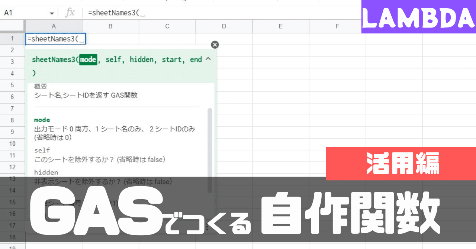Click the start parameter in the signature
Image resolution: width=476 pixels, height=249 pixels.
coord(171,59)
